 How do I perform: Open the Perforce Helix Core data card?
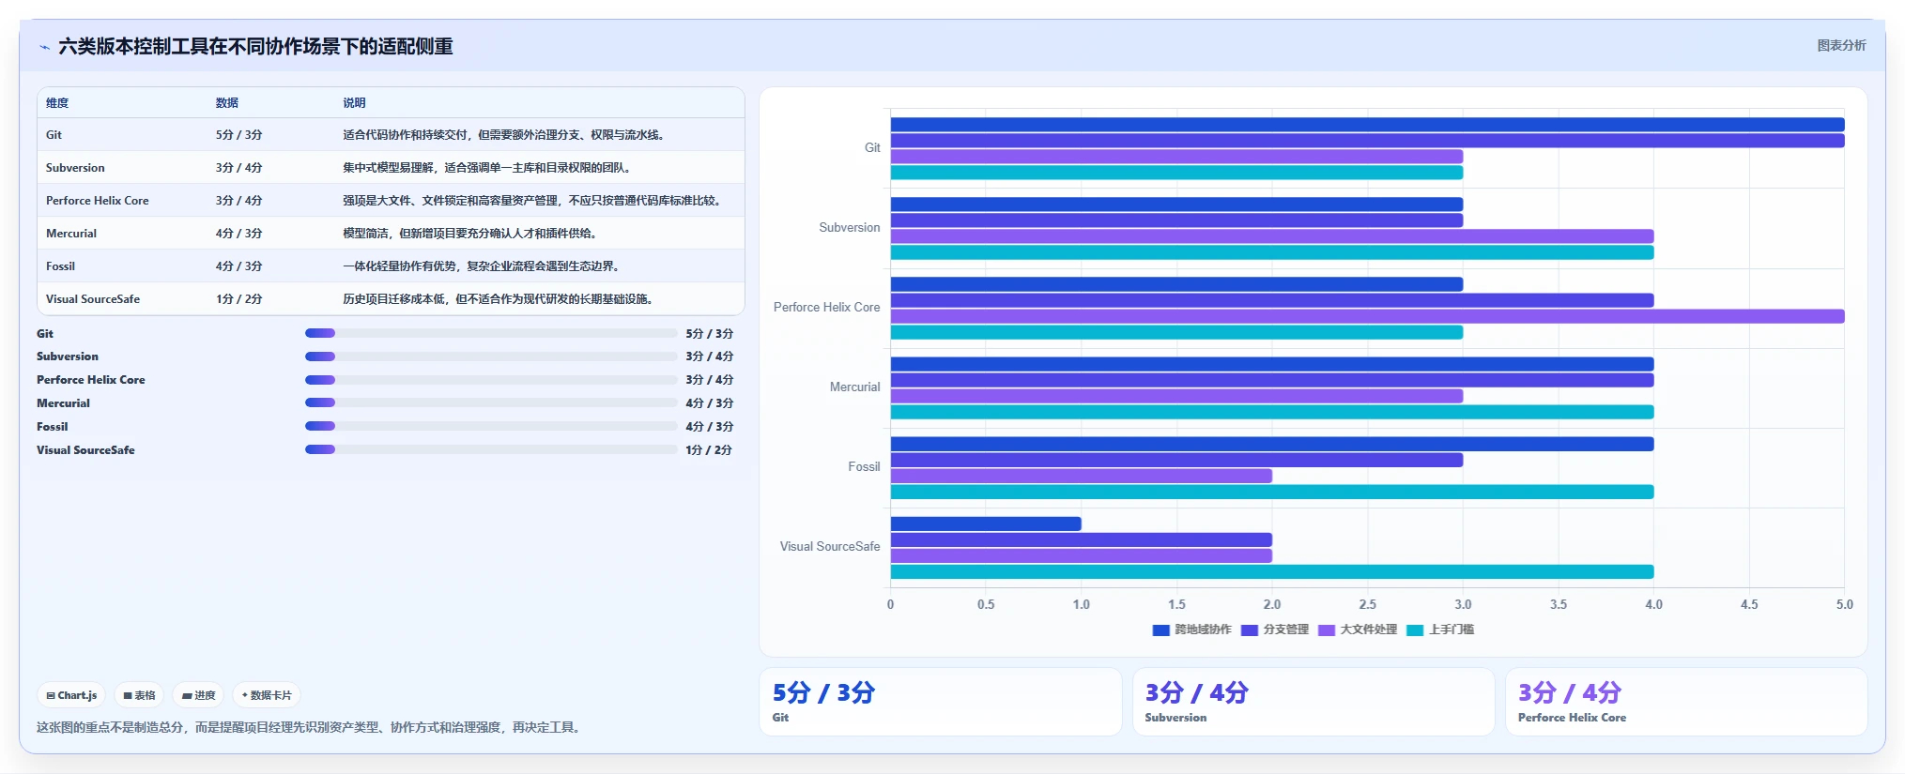pyautogui.click(x=1686, y=702)
